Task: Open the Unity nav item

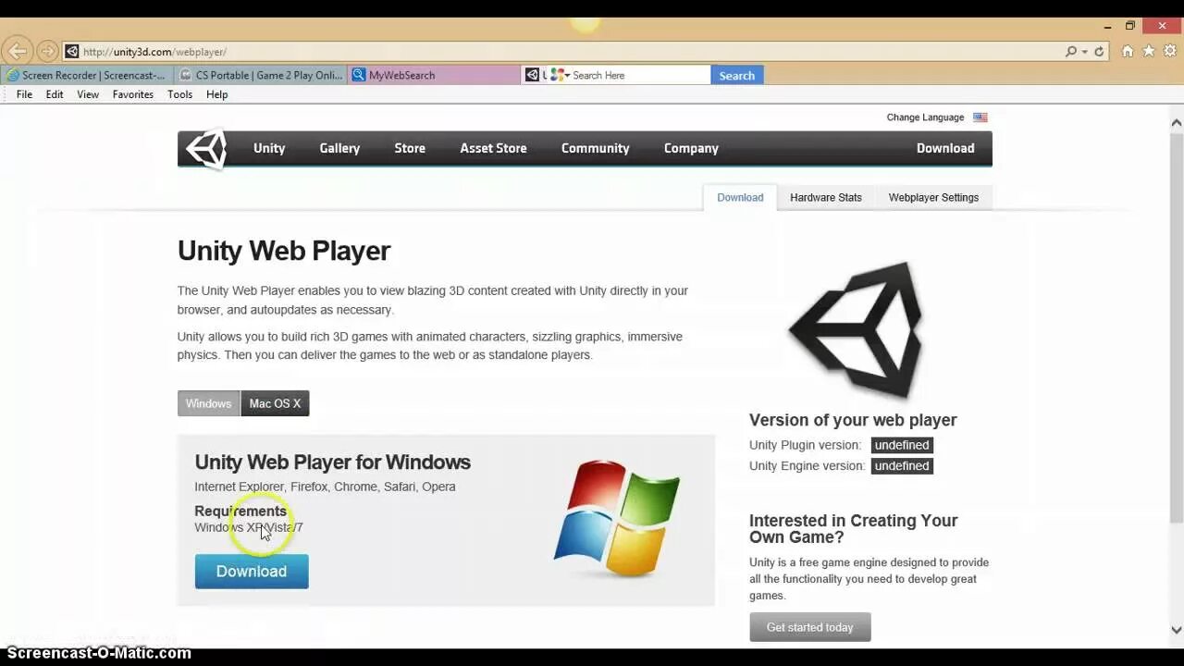Action: 269,148
